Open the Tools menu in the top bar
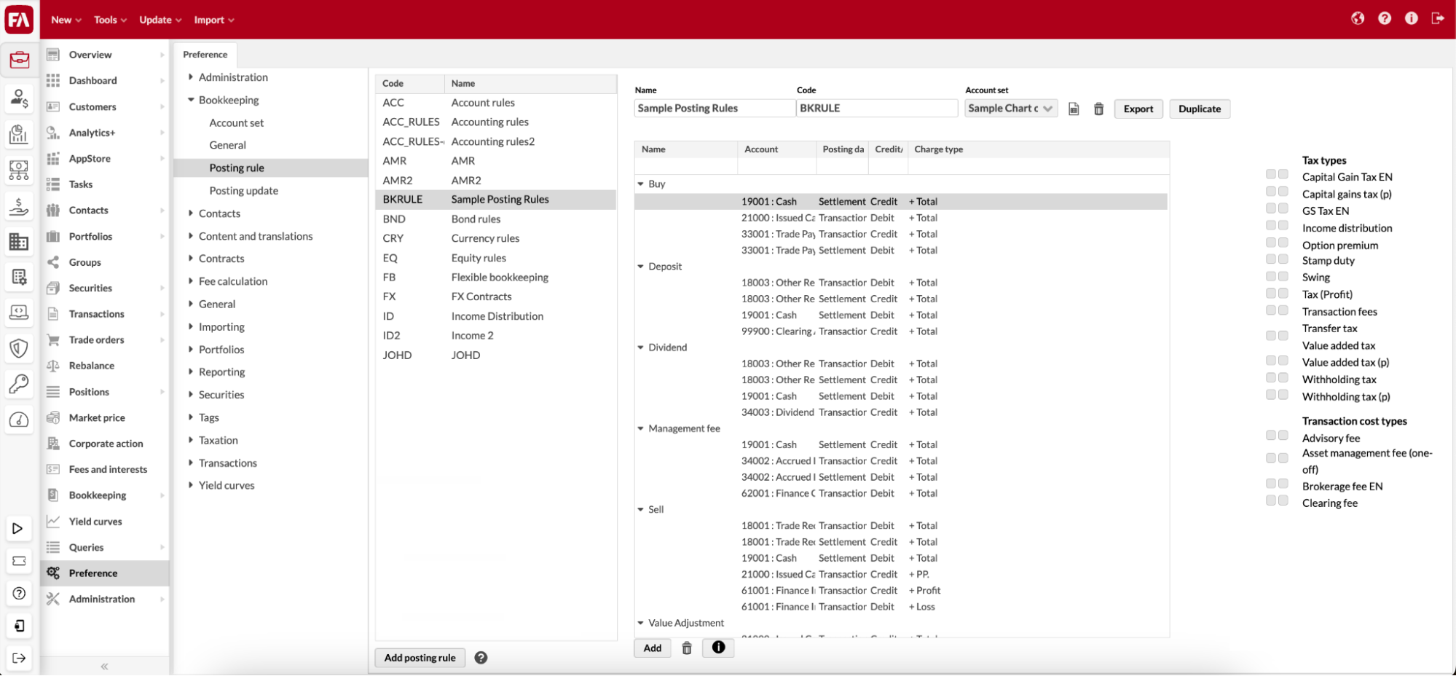 pos(110,20)
